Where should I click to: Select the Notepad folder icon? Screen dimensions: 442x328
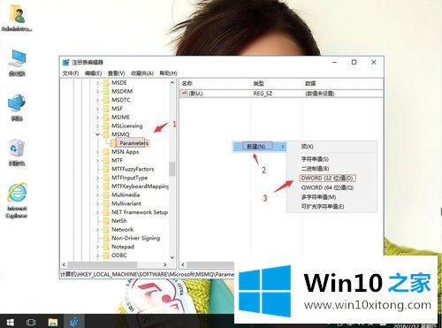pos(106,247)
